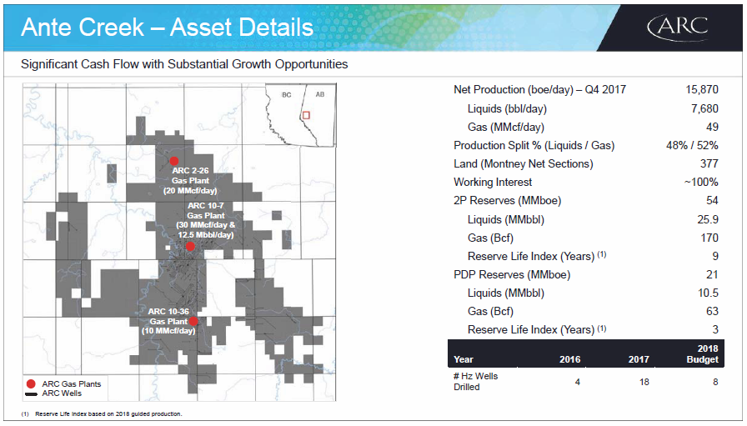
Task: Click the value '15,870'
Action: [x=702, y=89]
